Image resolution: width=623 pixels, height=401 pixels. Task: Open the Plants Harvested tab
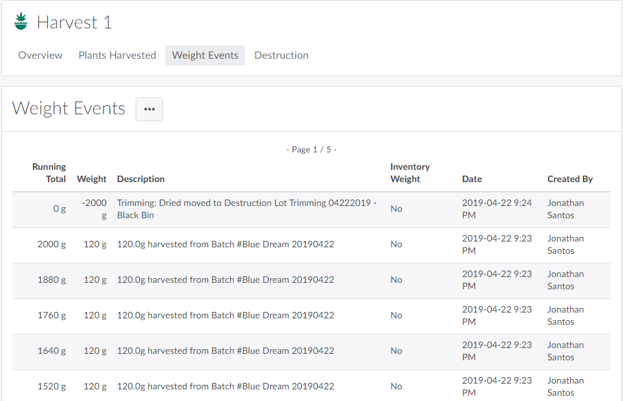click(x=117, y=56)
